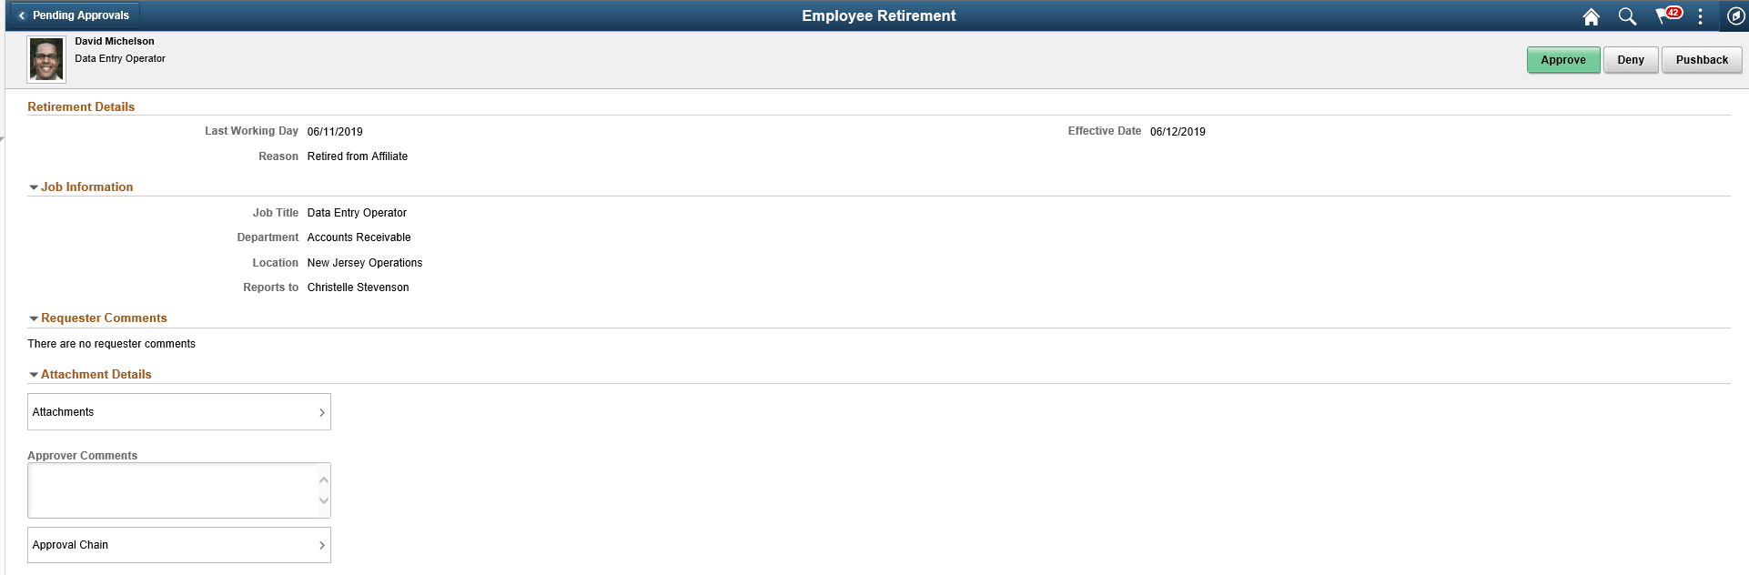The image size is (1749, 575).
Task: Collapse the Requester Comments section
Action: pyautogui.click(x=34, y=318)
